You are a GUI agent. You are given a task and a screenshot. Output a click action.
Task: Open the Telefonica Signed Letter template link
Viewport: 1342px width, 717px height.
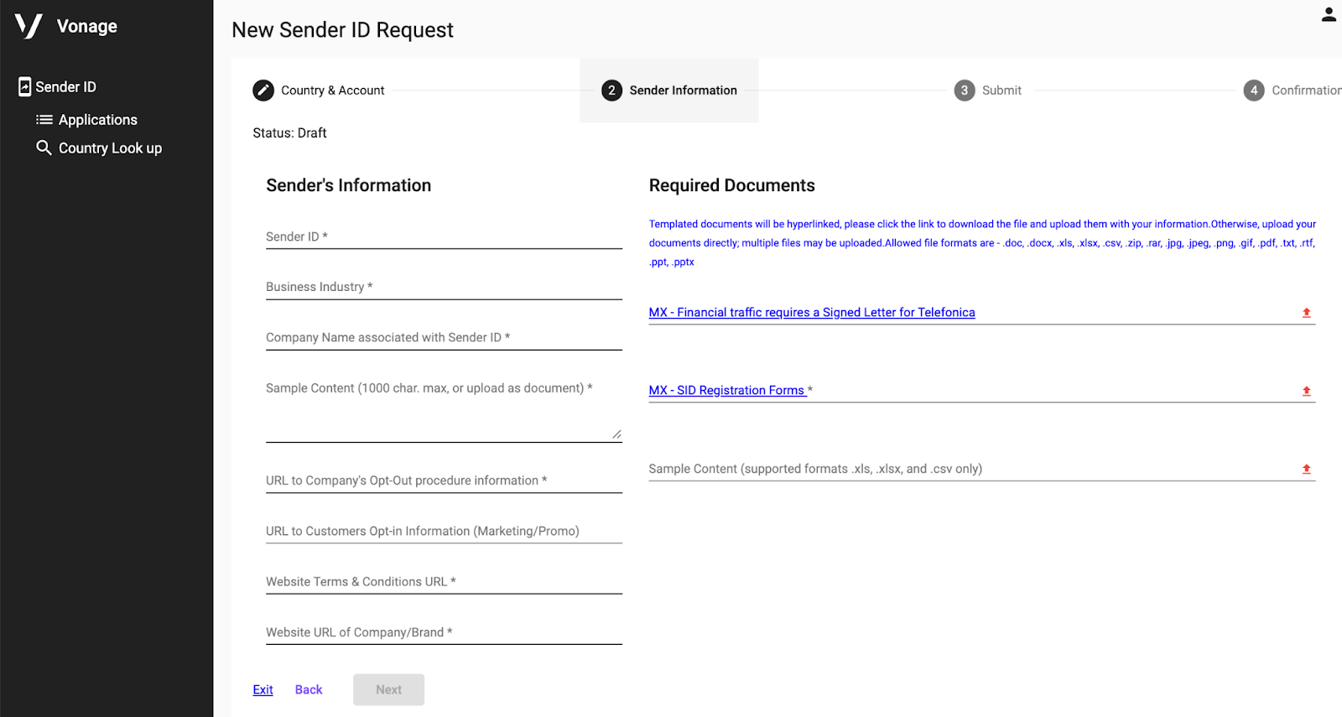[812, 313]
